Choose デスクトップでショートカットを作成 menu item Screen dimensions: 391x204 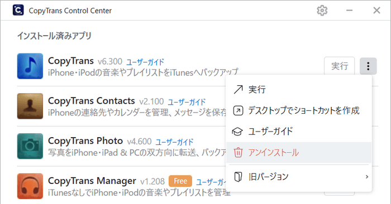pyautogui.click(x=299, y=111)
